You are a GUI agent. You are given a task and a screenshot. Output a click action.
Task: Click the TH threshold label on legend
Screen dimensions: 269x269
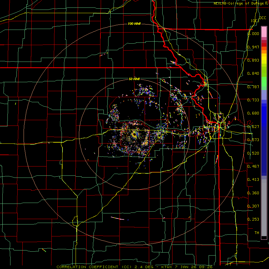pyautogui.click(x=257, y=233)
